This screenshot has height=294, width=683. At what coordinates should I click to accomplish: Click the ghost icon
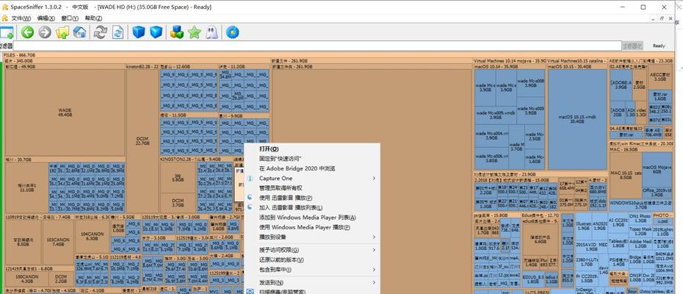tap(212, 32)
